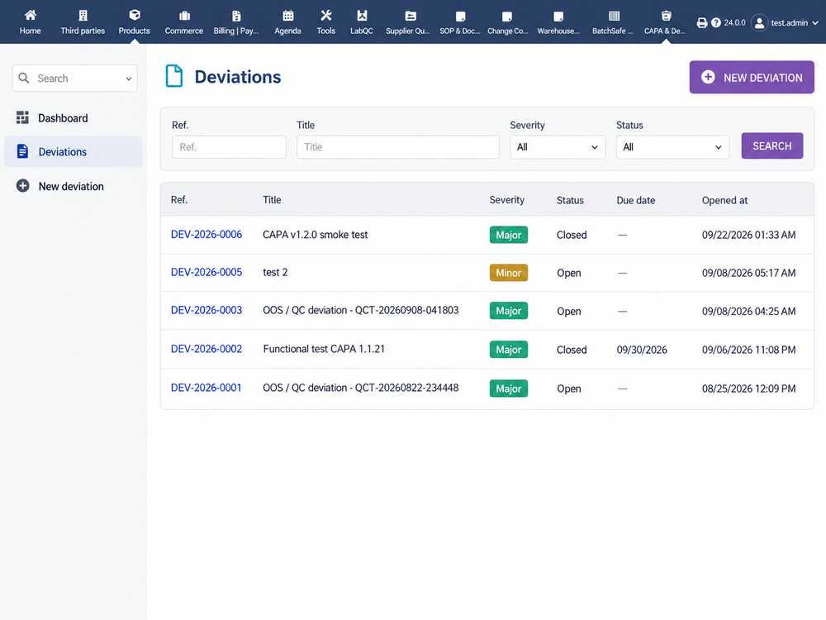Click the Minor severity badge for test 2

click(x=508, y=273)
